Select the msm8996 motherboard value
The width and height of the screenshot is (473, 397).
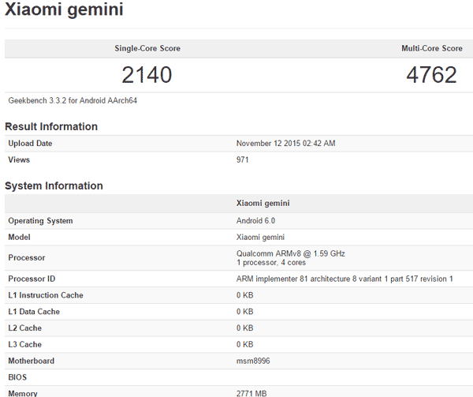(253, 361)
